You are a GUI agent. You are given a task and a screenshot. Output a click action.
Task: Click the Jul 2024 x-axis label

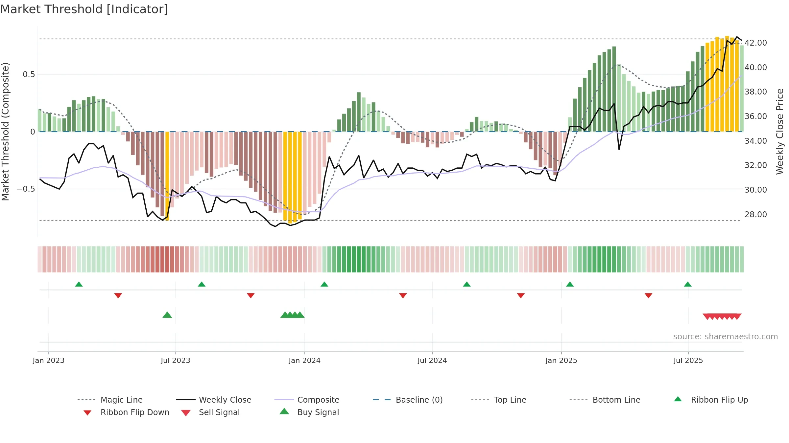[x=432, y=360]
